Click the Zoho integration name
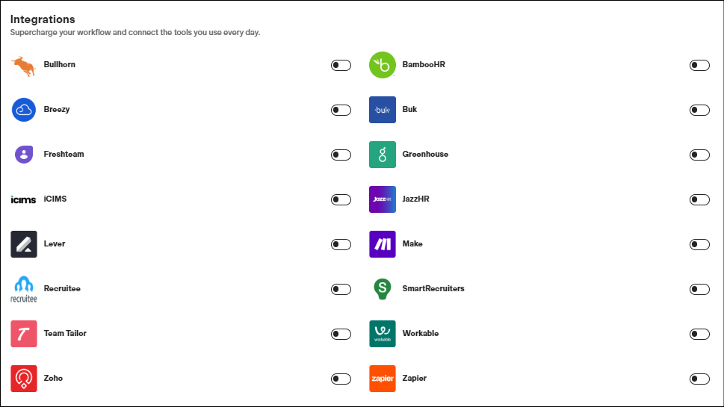Screen dimensions: 724x407 click(53, 378)
